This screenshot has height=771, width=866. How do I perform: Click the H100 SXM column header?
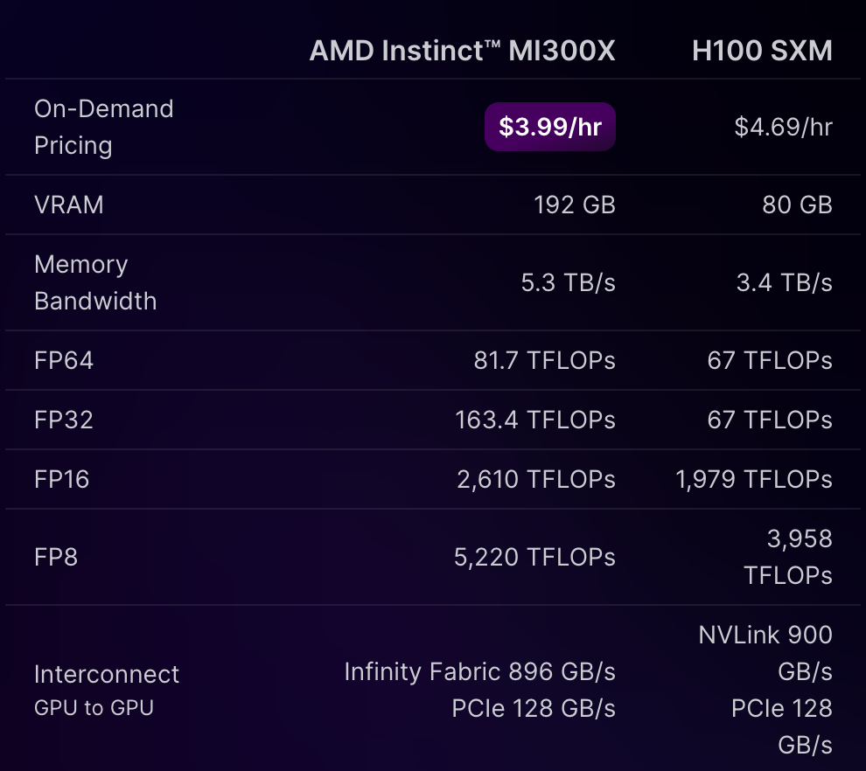click(761, 51)
